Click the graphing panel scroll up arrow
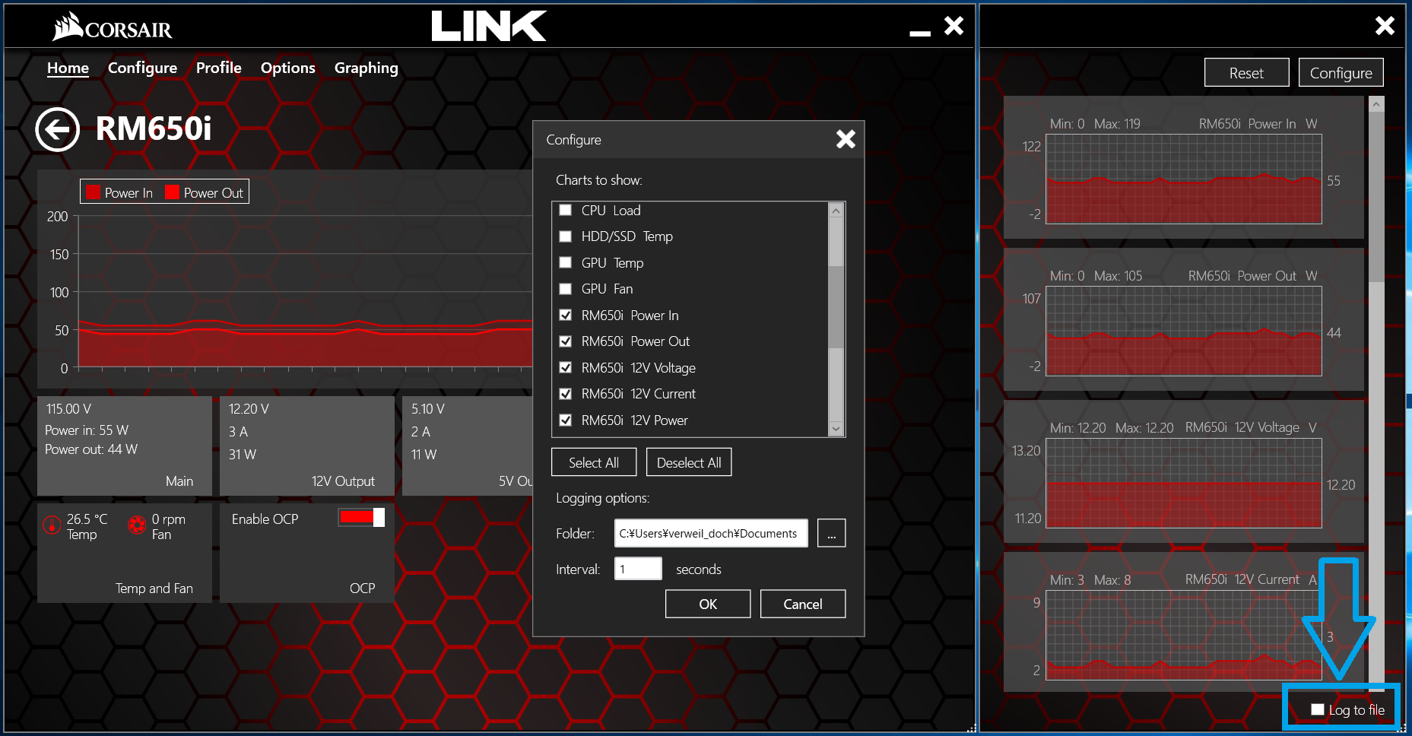The width and height of the screenshot is (1412, 736). (x=1376, y=105)
